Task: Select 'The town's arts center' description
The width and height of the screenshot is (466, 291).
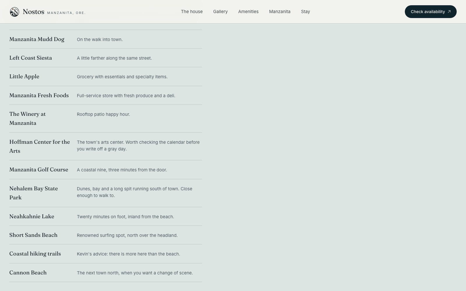Action: pyautogui.click(x=138, y=145)
